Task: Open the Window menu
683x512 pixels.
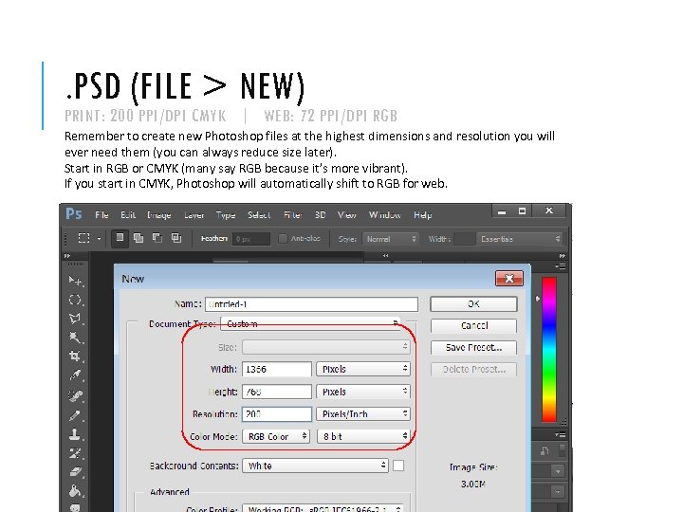Action: click(384, 214)
